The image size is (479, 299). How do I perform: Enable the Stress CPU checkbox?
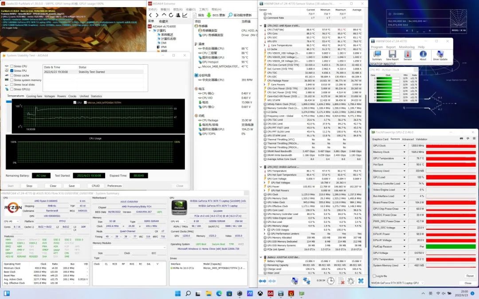click(12, 66)
